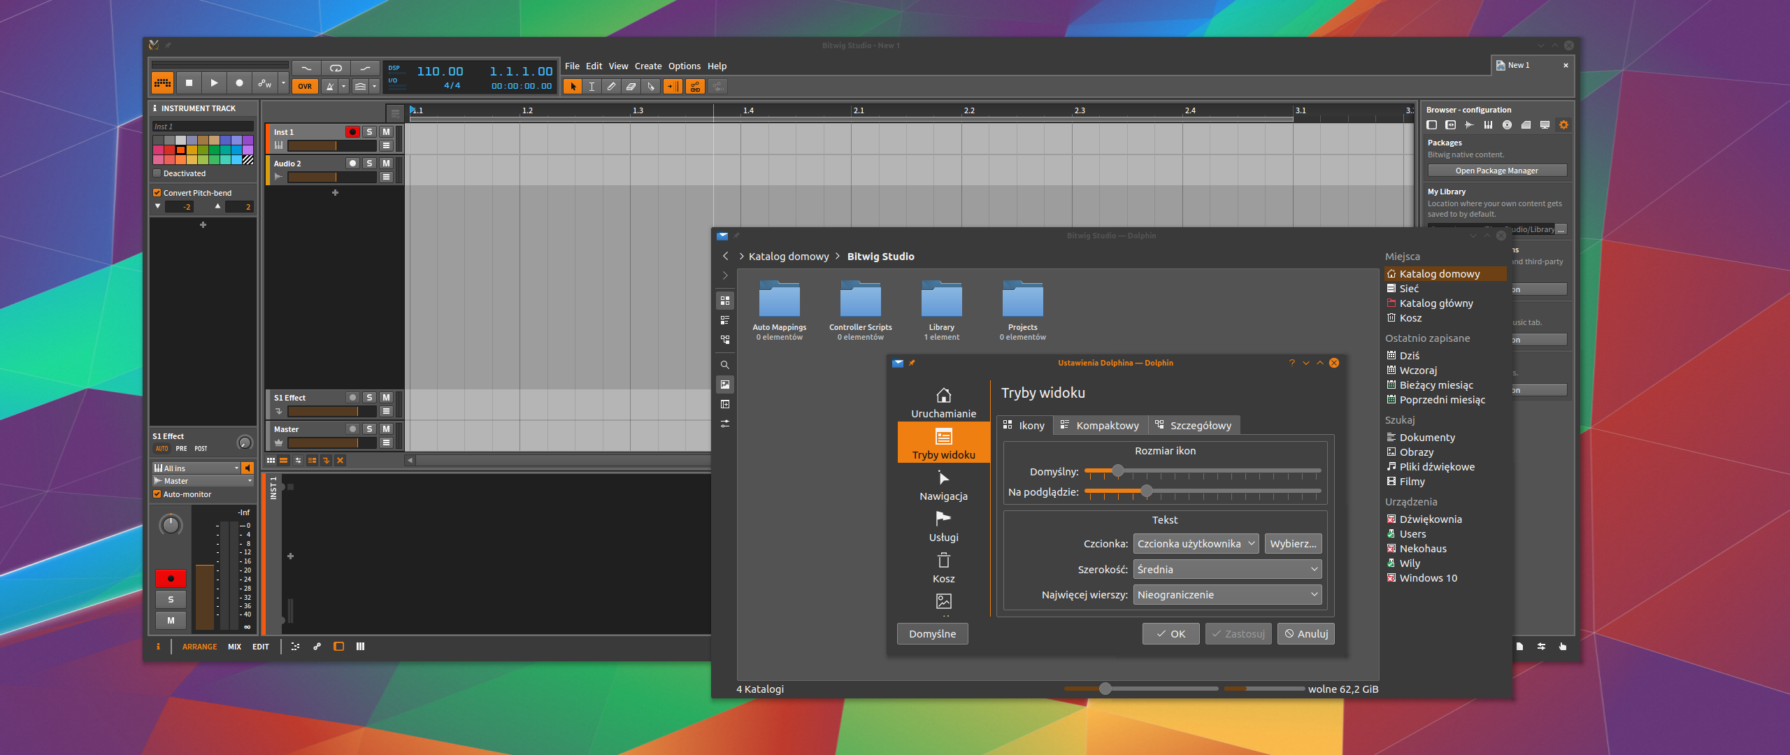Go back with Dolphin's left arrow

[x=725, y=257]
